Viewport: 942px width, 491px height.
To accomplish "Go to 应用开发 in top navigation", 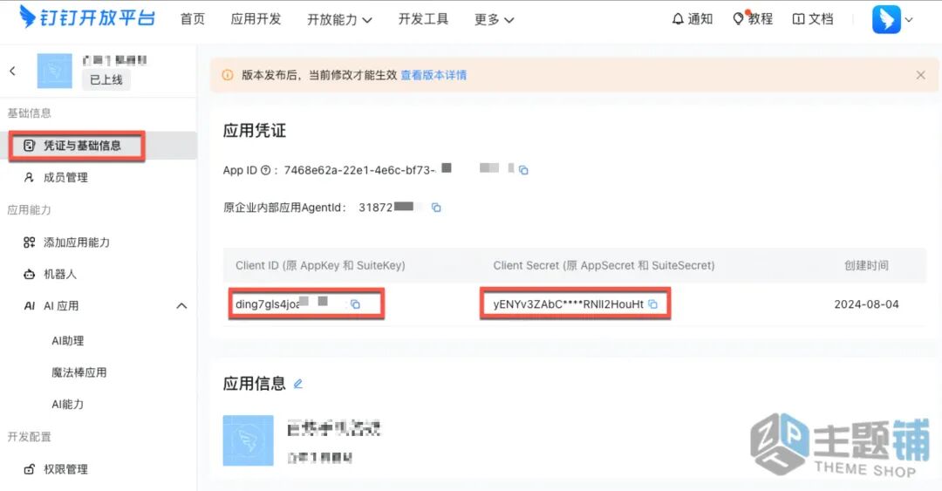I will [x=256, y=19].
